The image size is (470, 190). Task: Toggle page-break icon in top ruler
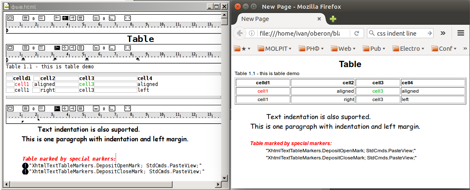(x=127, y=18)
